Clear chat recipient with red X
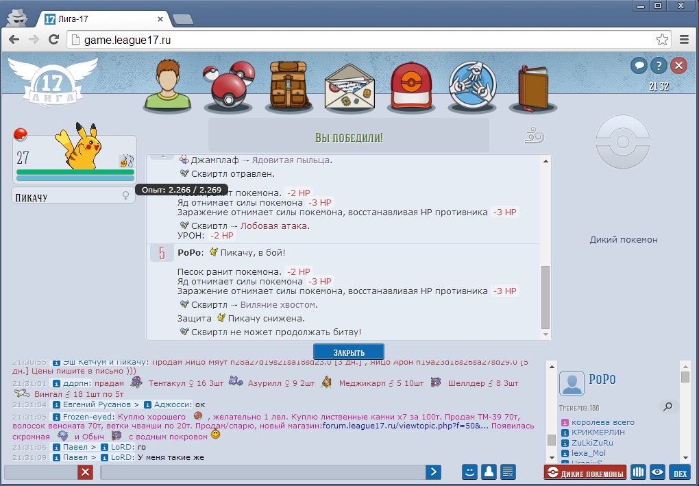699x486 pixels. 85,472
